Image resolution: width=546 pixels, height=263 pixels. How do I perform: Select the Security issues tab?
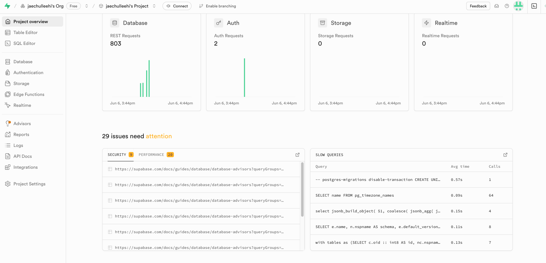120,155
